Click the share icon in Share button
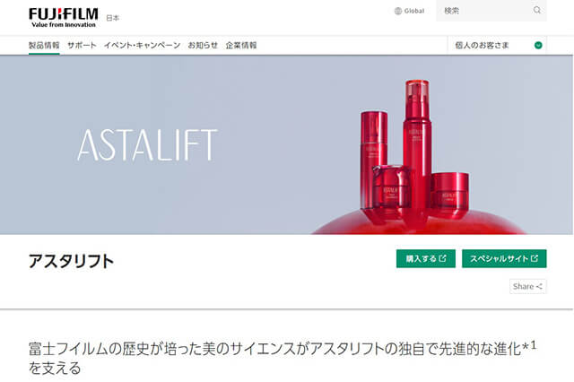This screenshot has width=574, height=382. [x=539, y=287]
